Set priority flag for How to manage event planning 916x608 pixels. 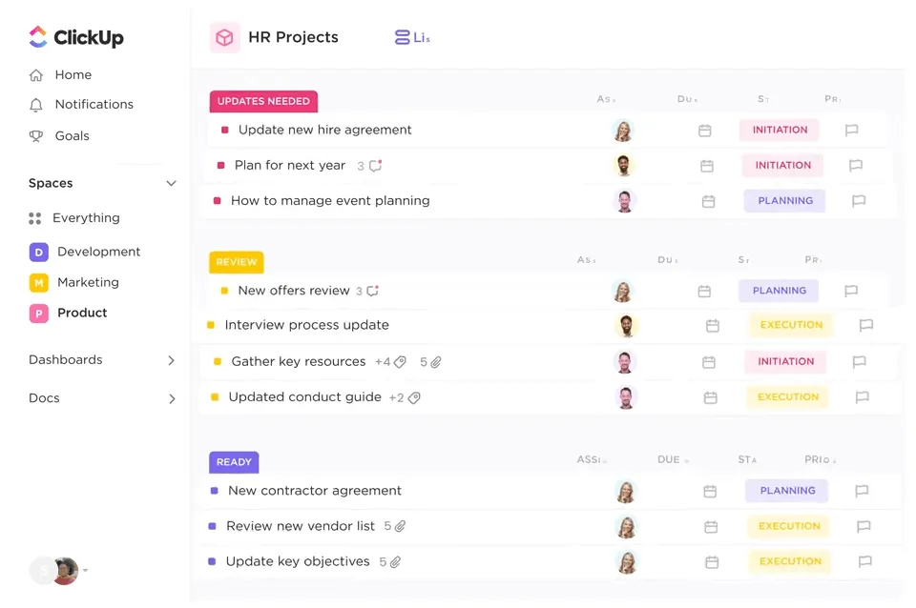[x=859, y=201]
